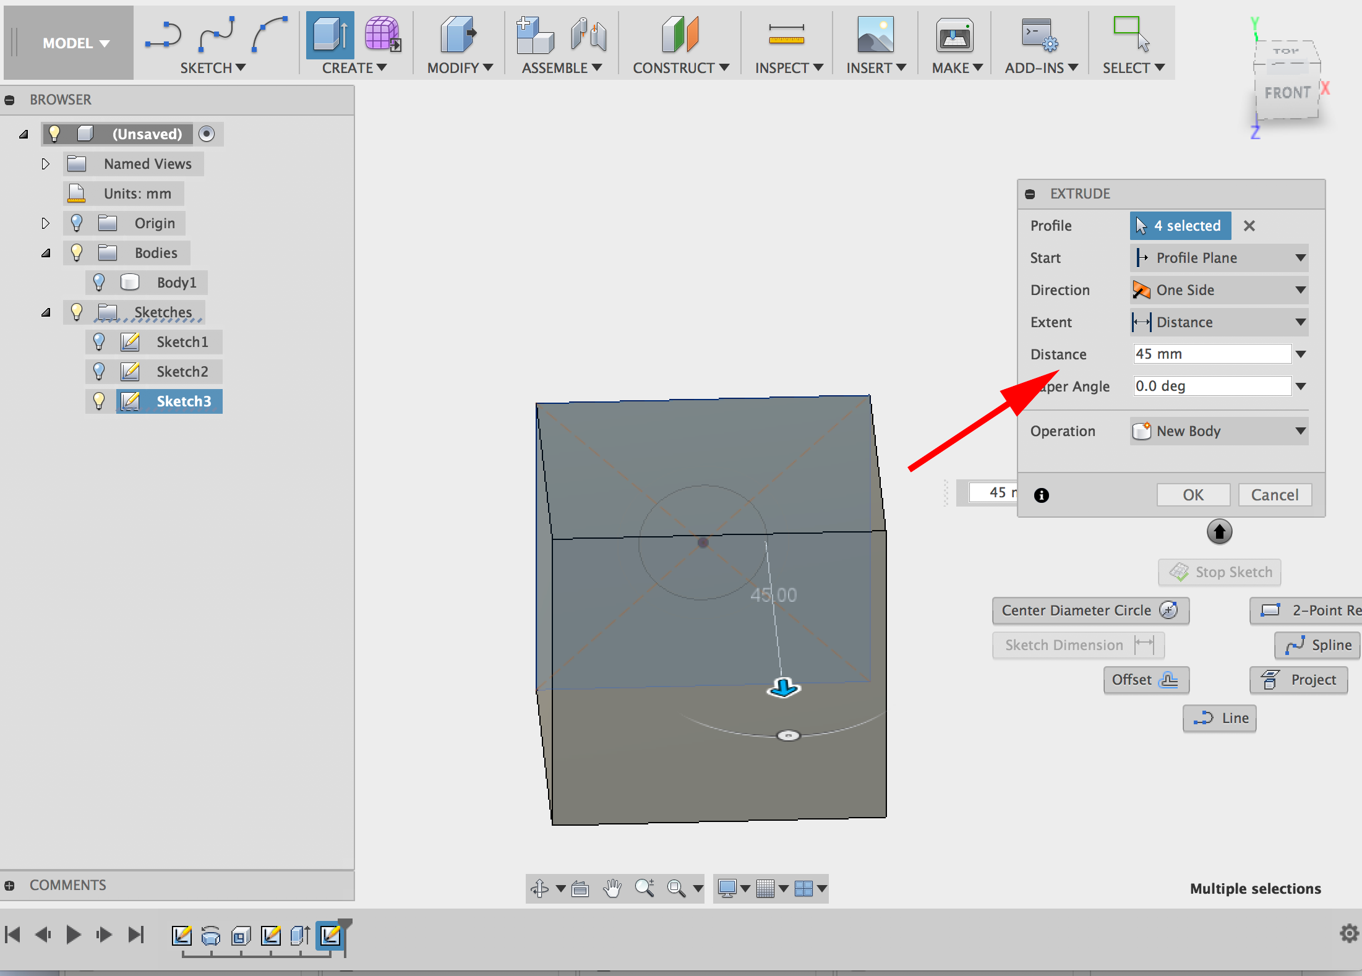Click the Measure icon under Inspect
The image size is (1362, 976).
click(786, 34)
